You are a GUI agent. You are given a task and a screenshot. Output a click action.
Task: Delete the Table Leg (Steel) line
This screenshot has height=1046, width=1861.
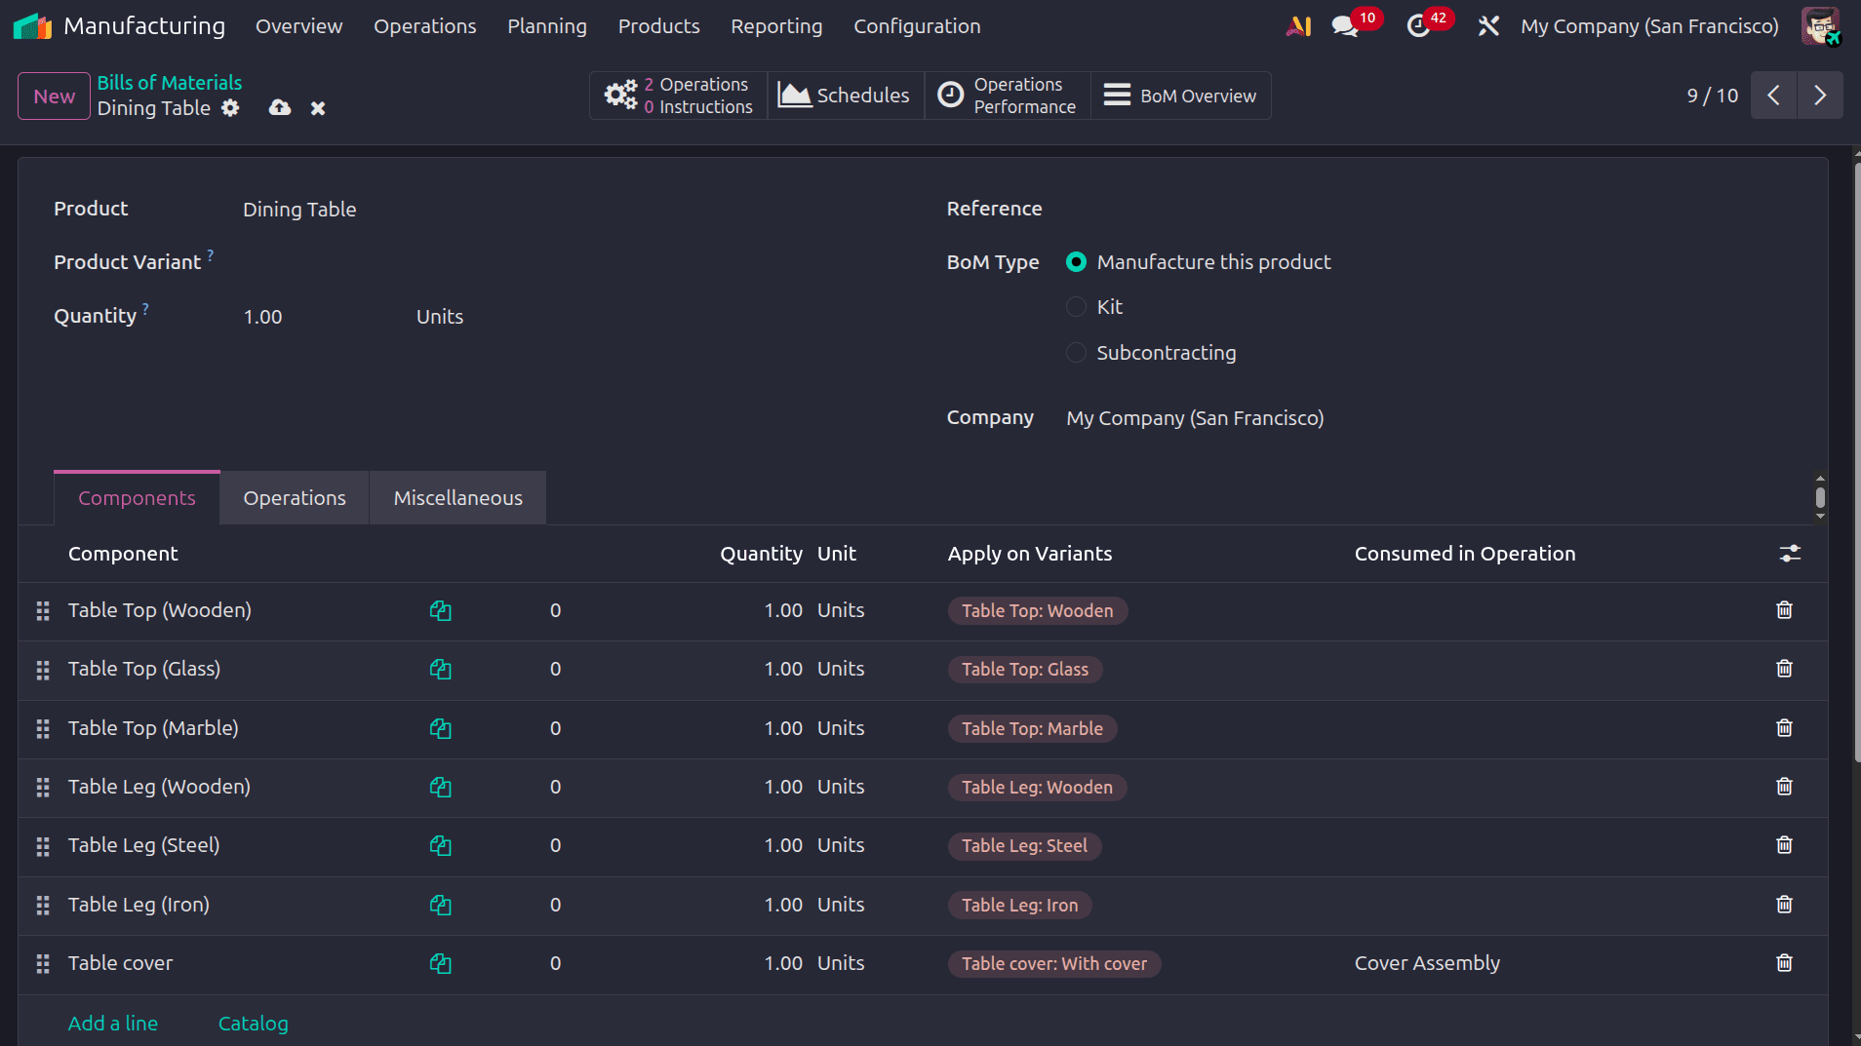[x=1784, y=845]
